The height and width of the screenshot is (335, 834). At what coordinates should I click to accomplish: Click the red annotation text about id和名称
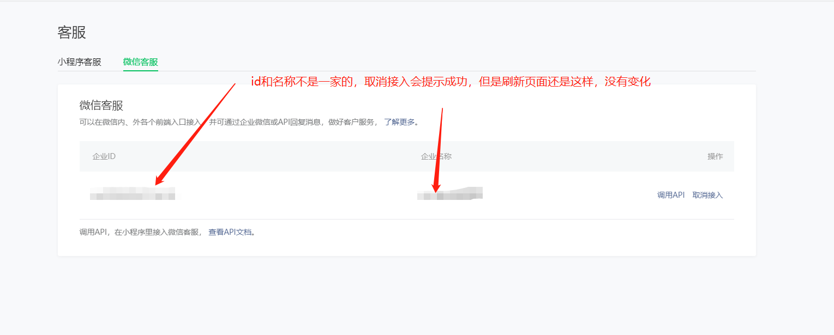451,82
